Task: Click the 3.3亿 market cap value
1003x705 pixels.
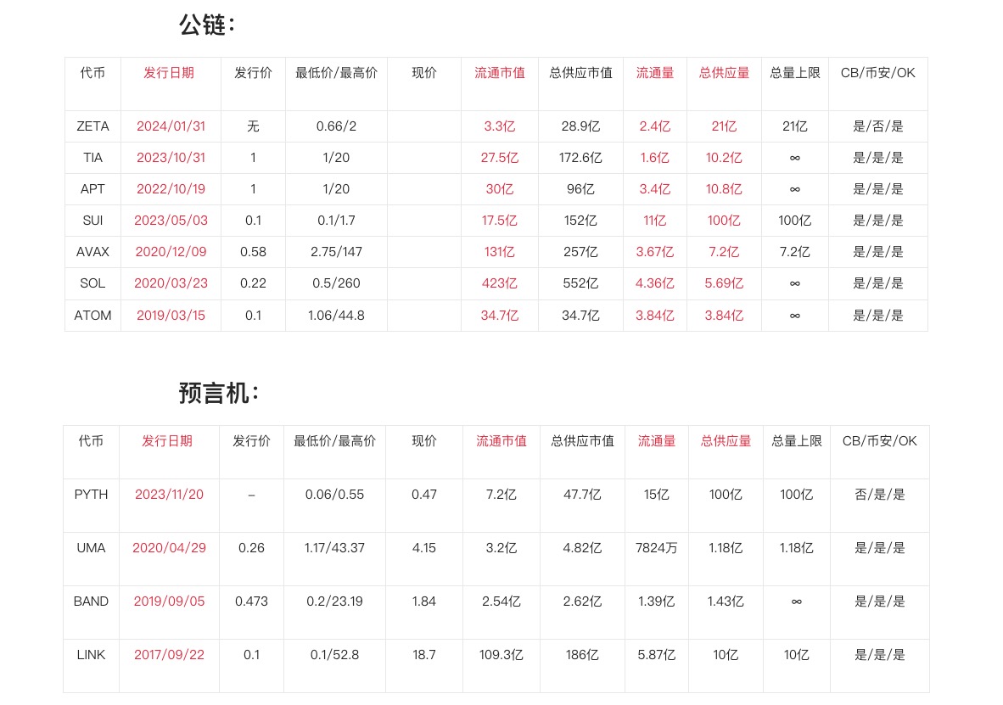Action: [x=500, y=126]
